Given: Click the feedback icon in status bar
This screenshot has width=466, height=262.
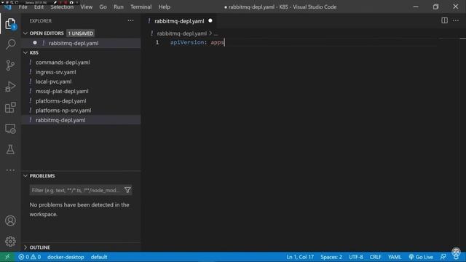Looking at the screenshot, I should tap(443, 257).
